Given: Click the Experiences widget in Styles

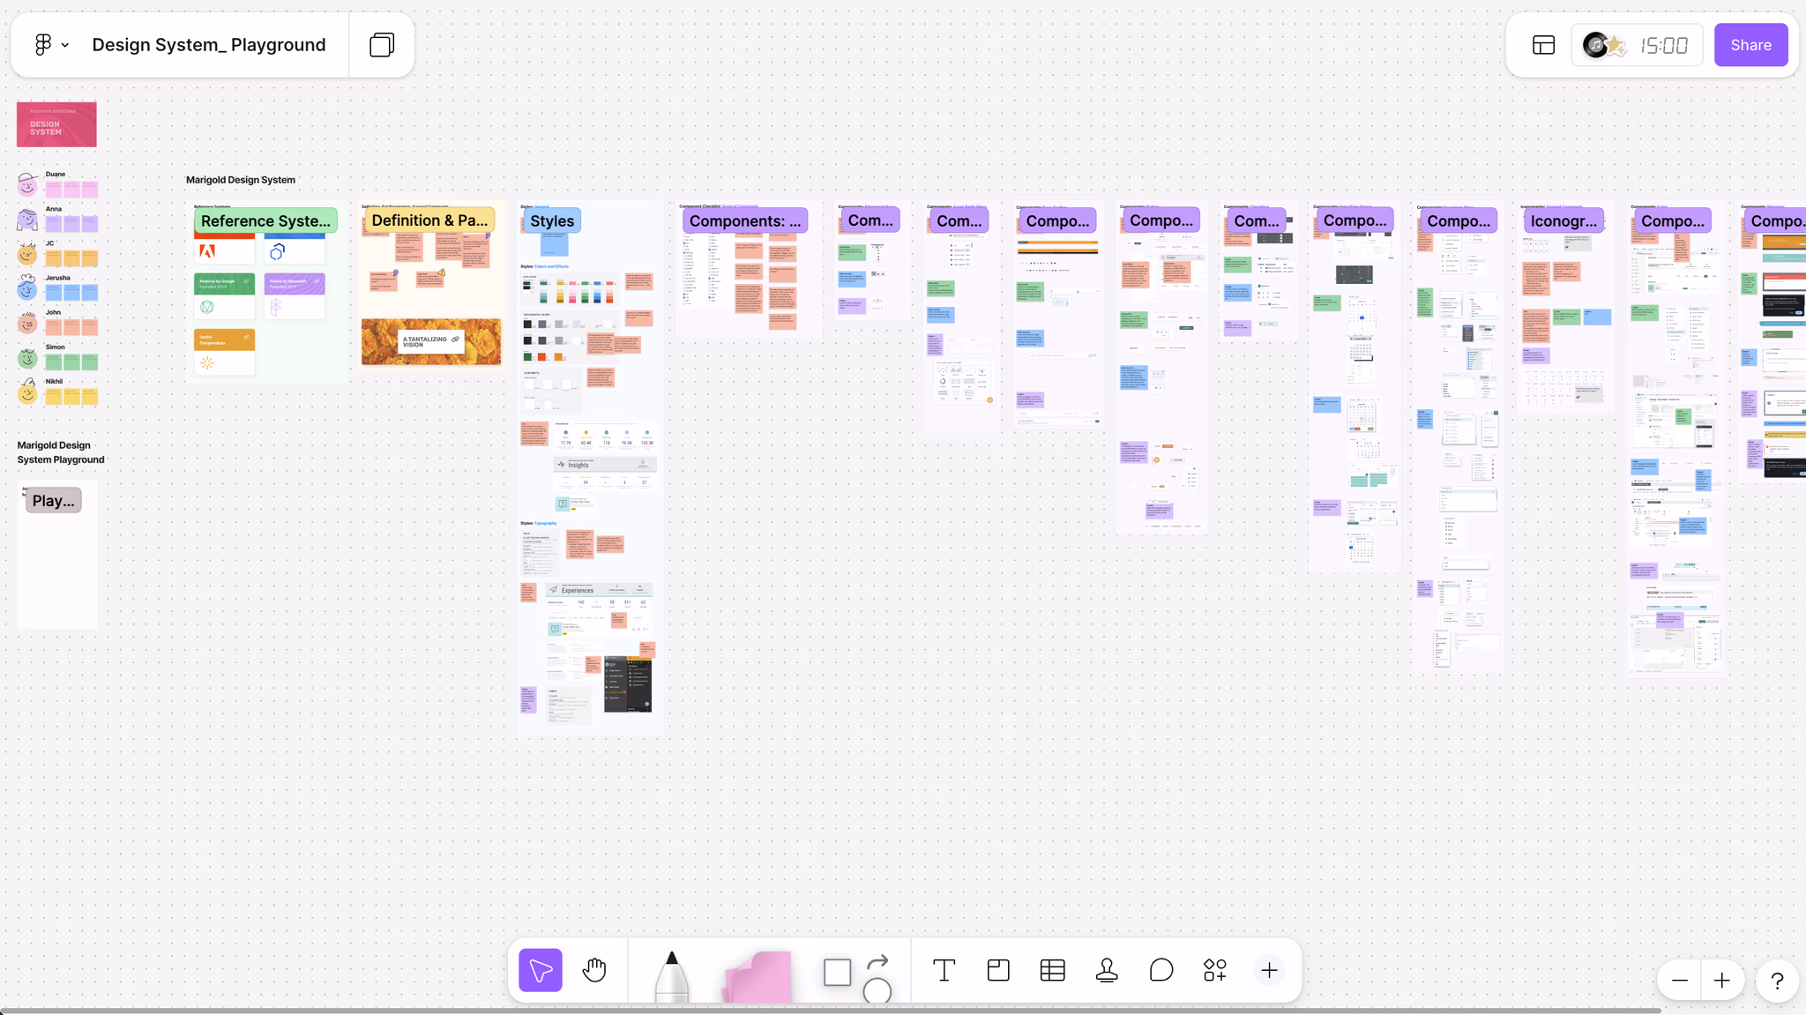Looking at the screenshot, I should [599, 589].
